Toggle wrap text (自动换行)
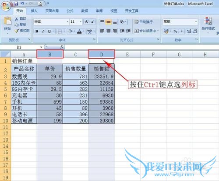 [143, 22]
